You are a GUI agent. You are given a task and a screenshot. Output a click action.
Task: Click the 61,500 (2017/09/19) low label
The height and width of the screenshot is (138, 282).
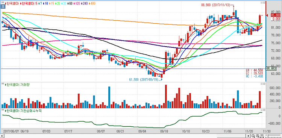coord(144,79)
